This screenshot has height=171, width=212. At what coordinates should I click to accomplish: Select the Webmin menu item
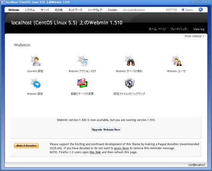[x=14, y=10]
